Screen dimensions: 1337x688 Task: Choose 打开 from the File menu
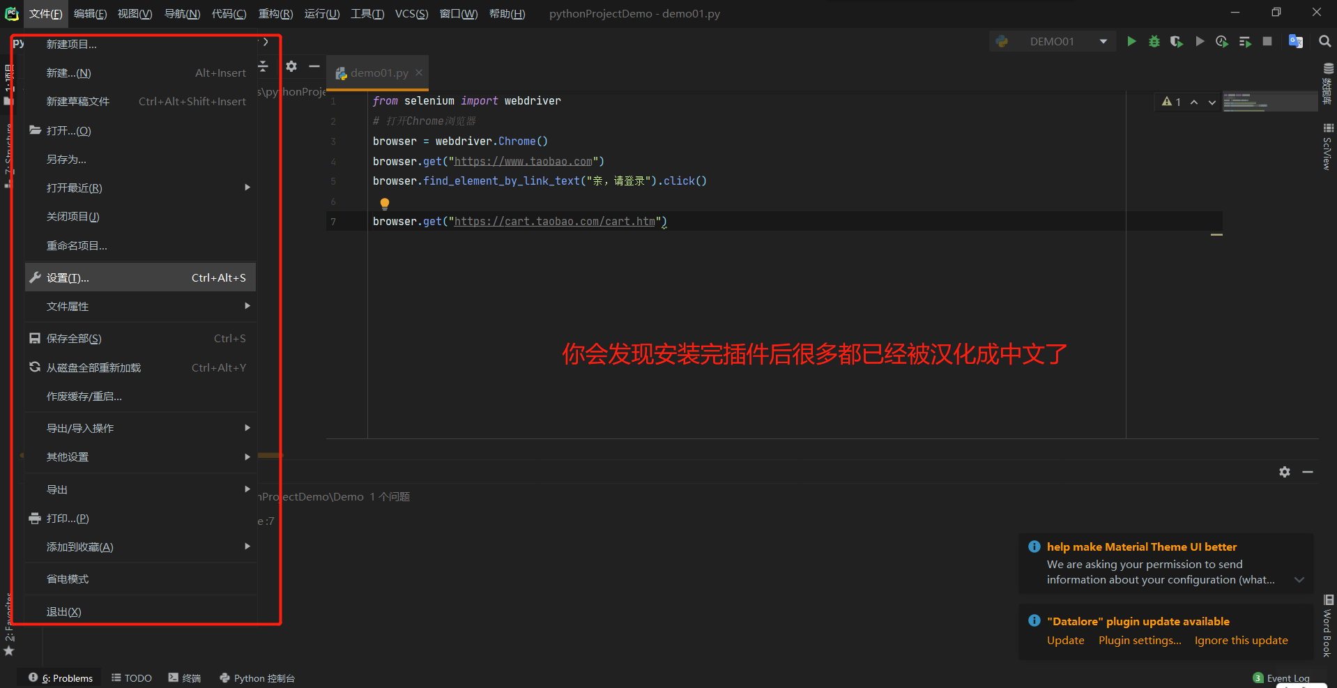point(141,130)
